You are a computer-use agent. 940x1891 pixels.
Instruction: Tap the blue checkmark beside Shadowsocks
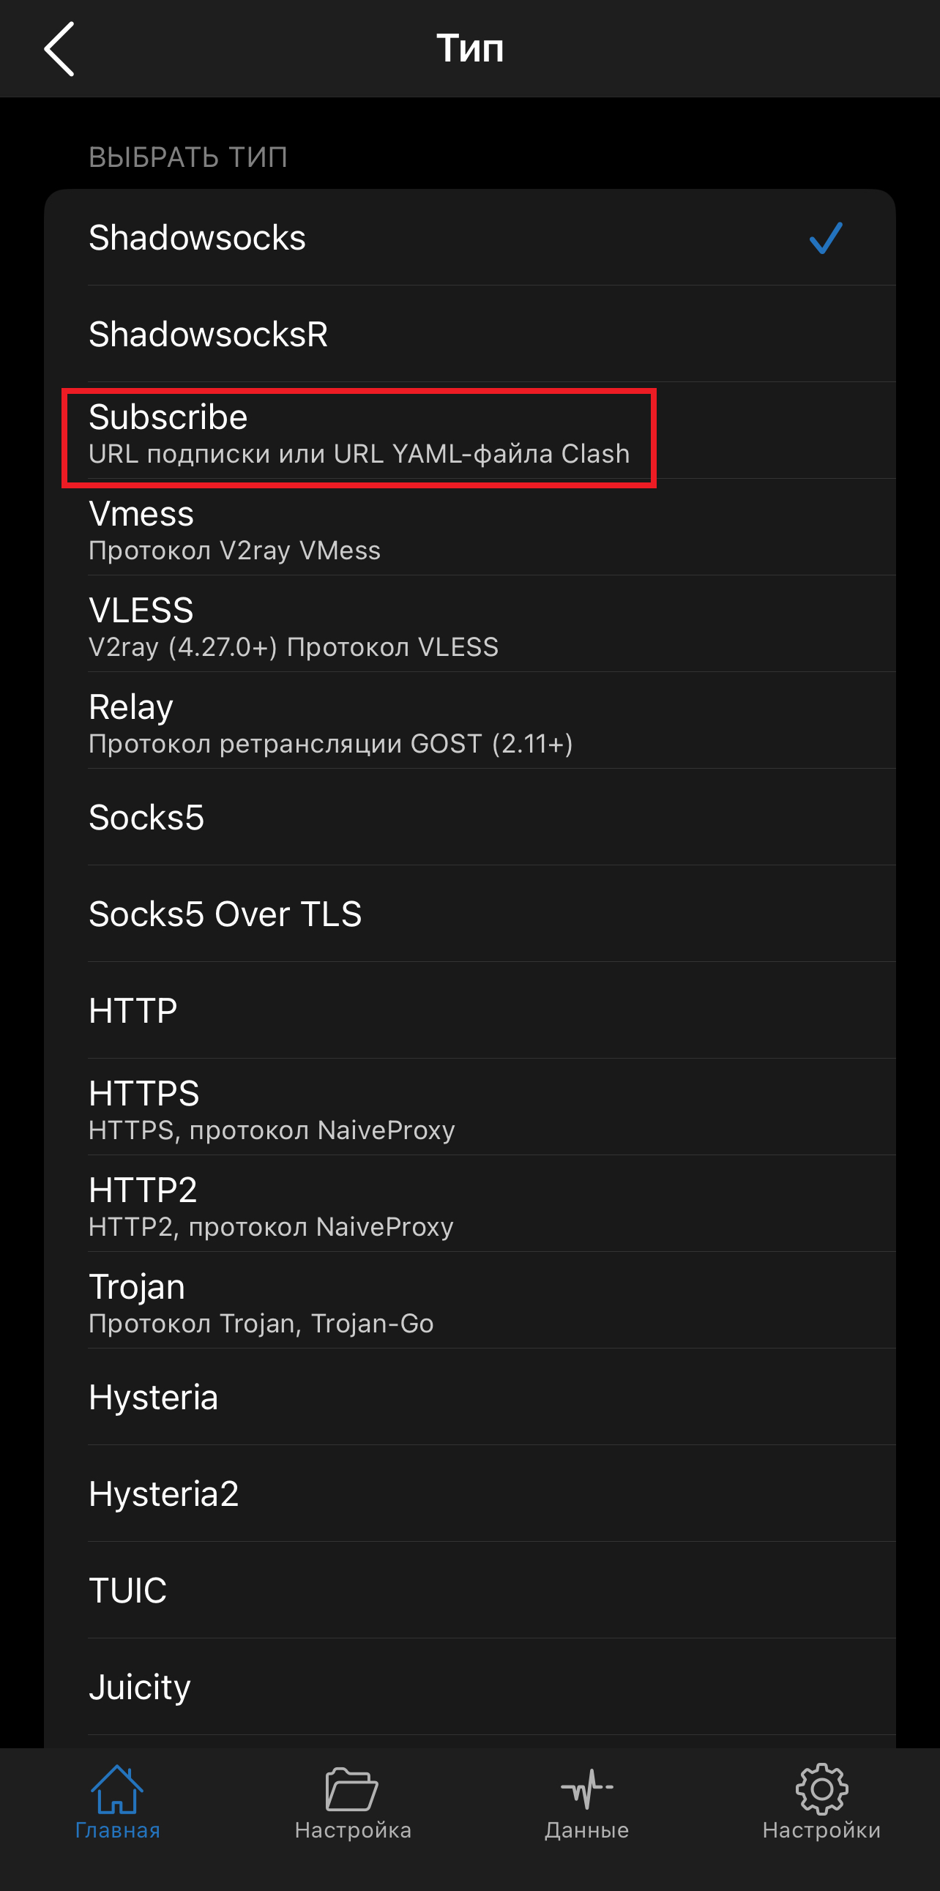(x=826, y=238)
